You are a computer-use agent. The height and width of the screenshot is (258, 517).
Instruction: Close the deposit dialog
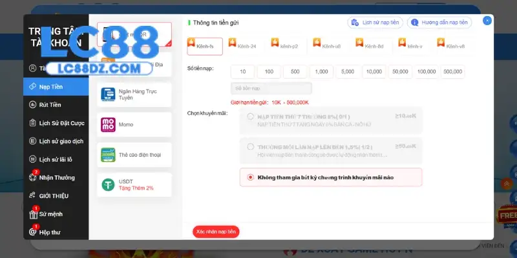tap(487, 21)
